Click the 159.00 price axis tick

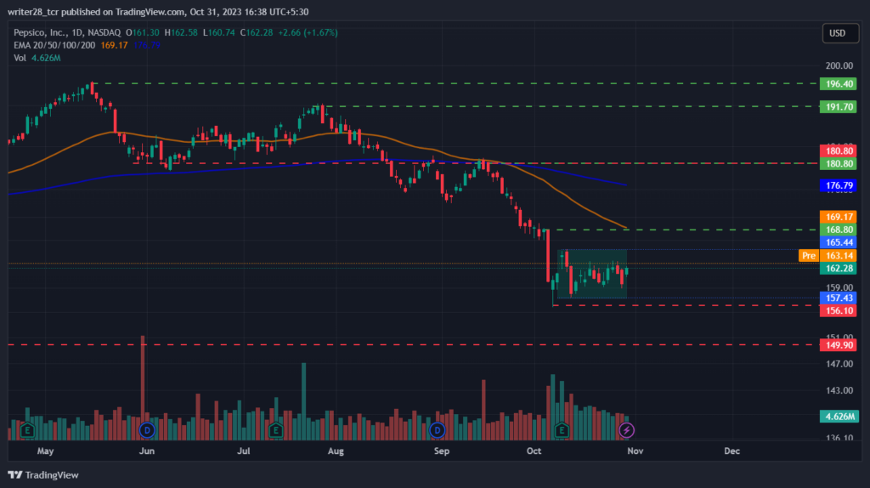pos(839,287)
